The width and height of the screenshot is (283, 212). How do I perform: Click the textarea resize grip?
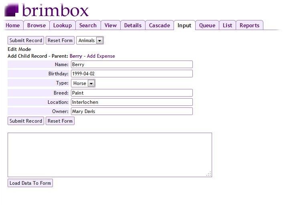(208, 174)
